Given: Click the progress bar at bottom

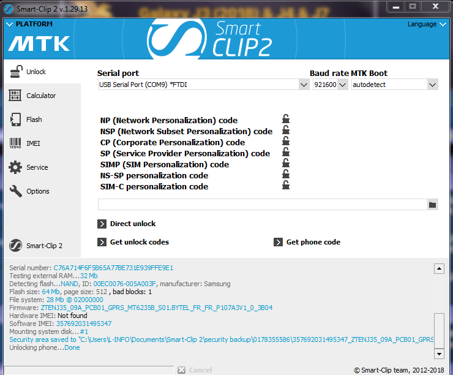Looking at the screenshot, I should tap(89, 370).
